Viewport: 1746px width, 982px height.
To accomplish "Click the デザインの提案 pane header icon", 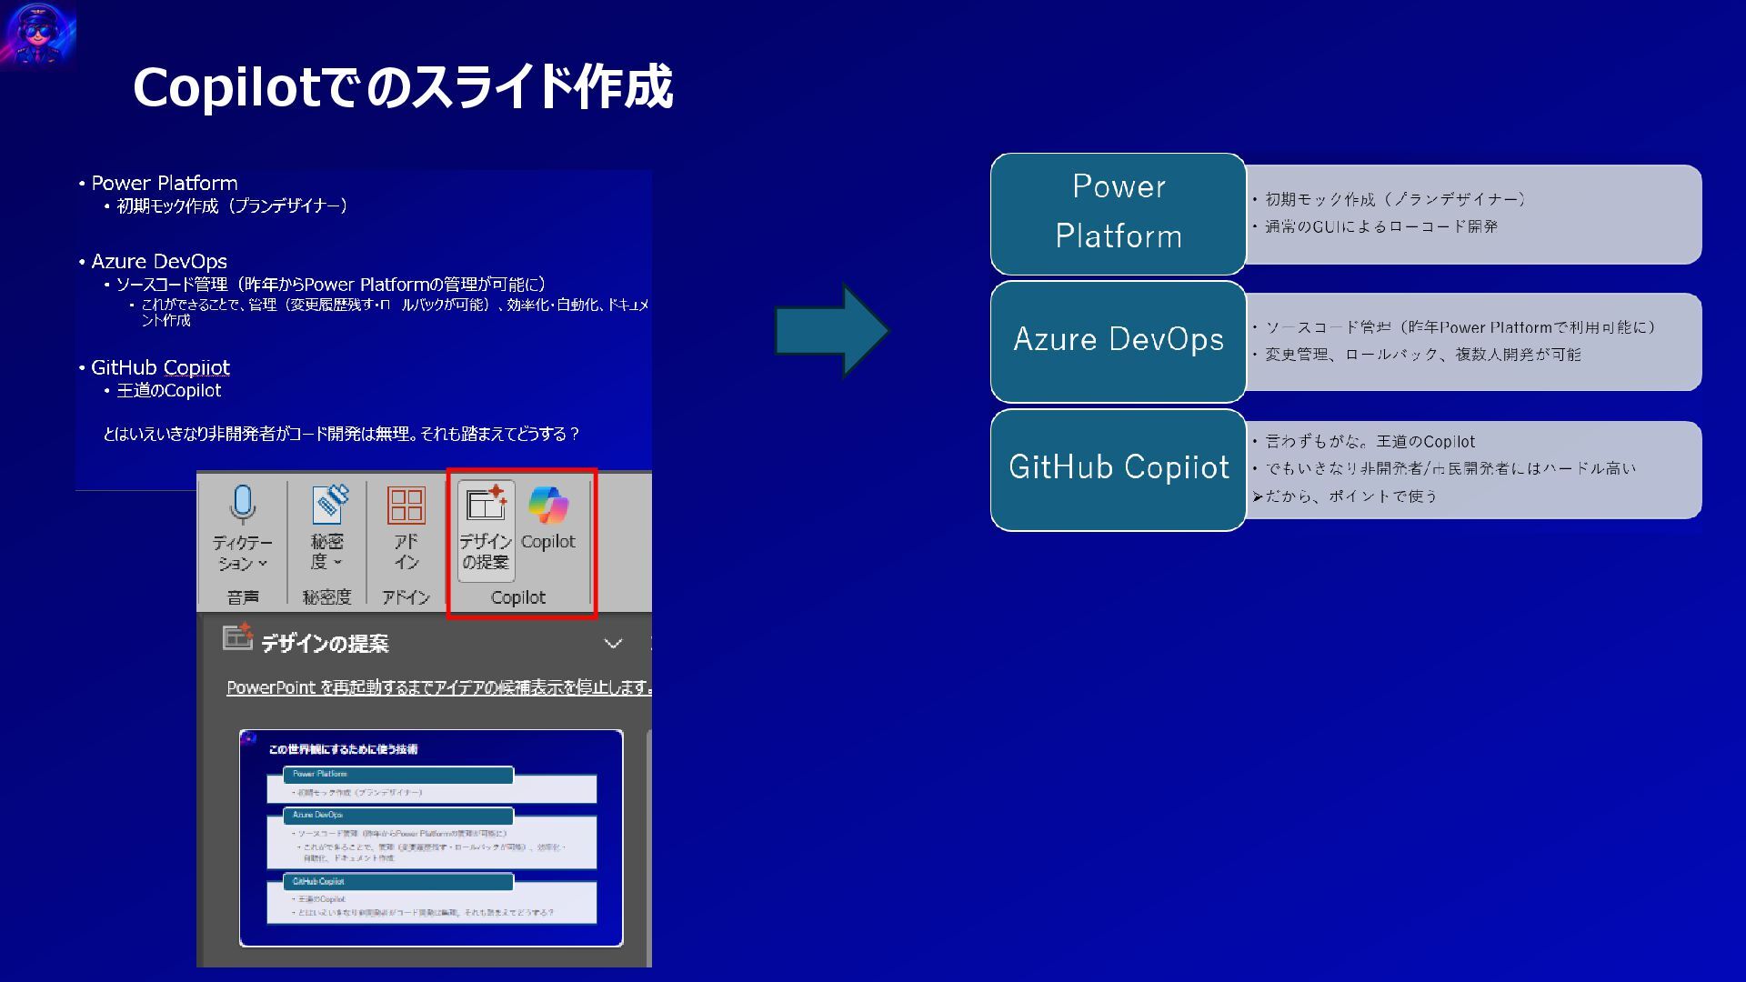I will coord(237,637).
